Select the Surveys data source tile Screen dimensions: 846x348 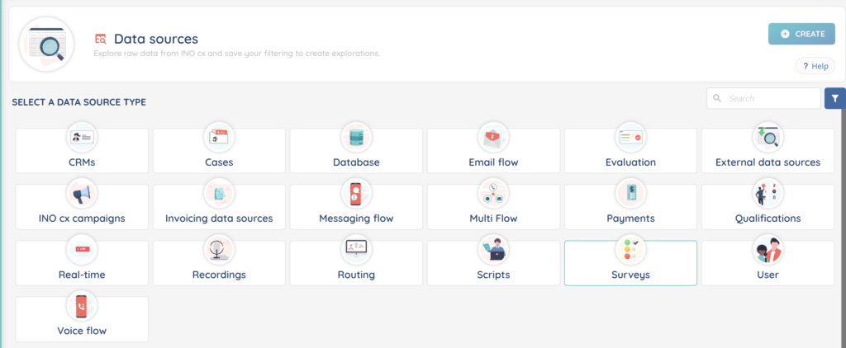click(630, 264)
